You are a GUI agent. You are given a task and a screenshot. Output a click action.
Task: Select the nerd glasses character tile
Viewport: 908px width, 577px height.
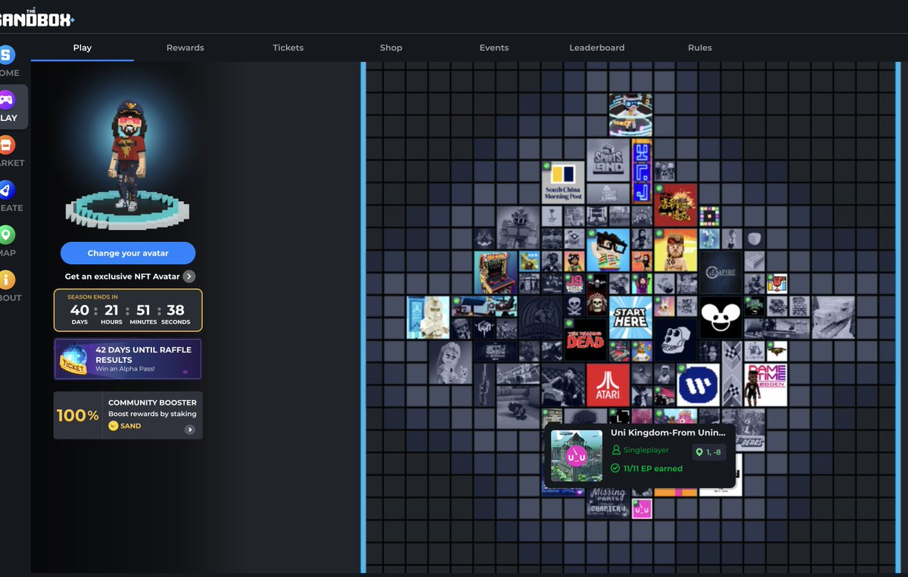(x=608, y=250)
